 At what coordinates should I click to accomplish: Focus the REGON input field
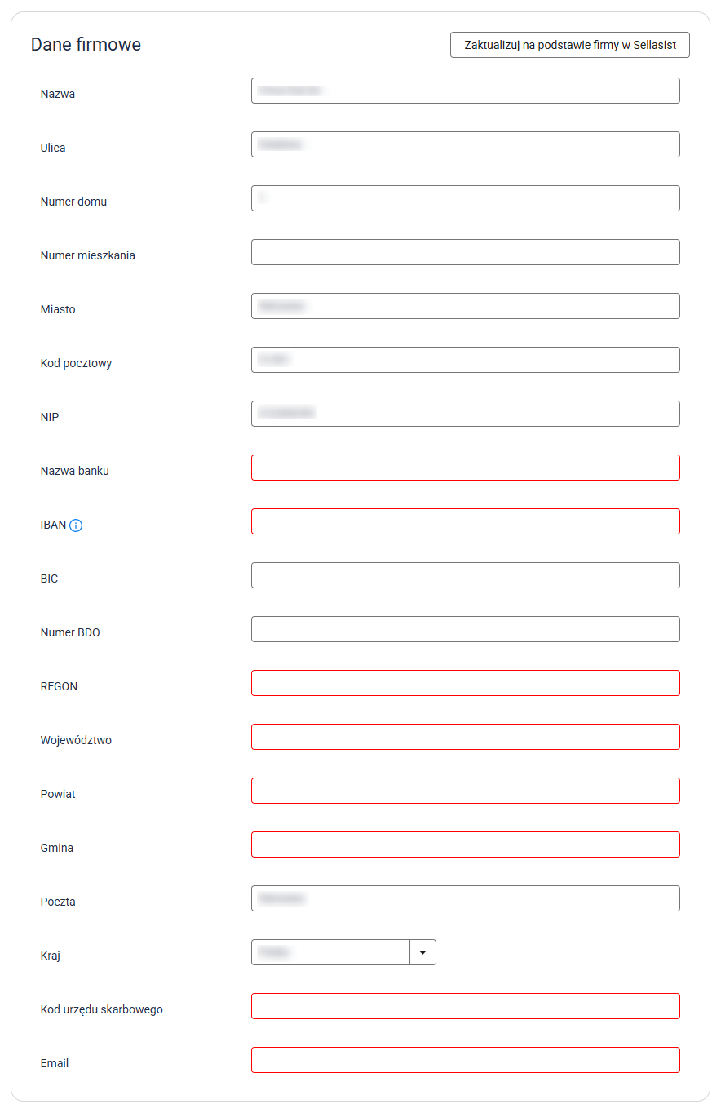pos(465,683)
